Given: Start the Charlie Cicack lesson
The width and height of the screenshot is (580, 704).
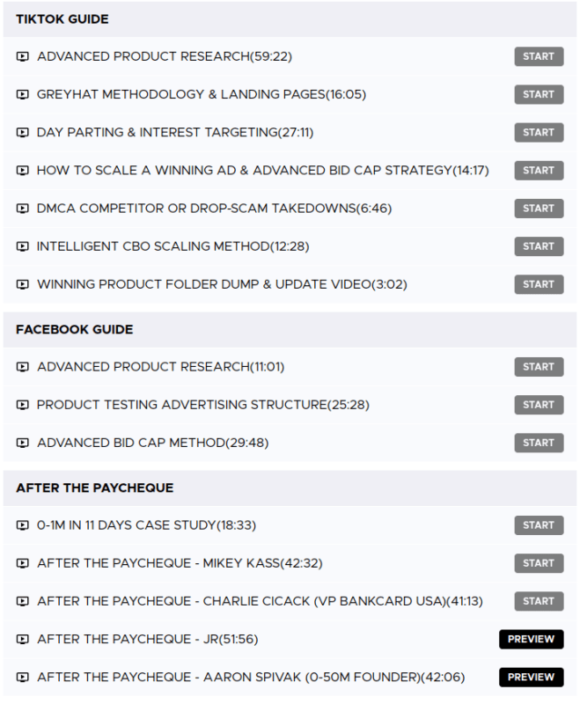Looking at the screenshot, I should click(x=539, y=601).
